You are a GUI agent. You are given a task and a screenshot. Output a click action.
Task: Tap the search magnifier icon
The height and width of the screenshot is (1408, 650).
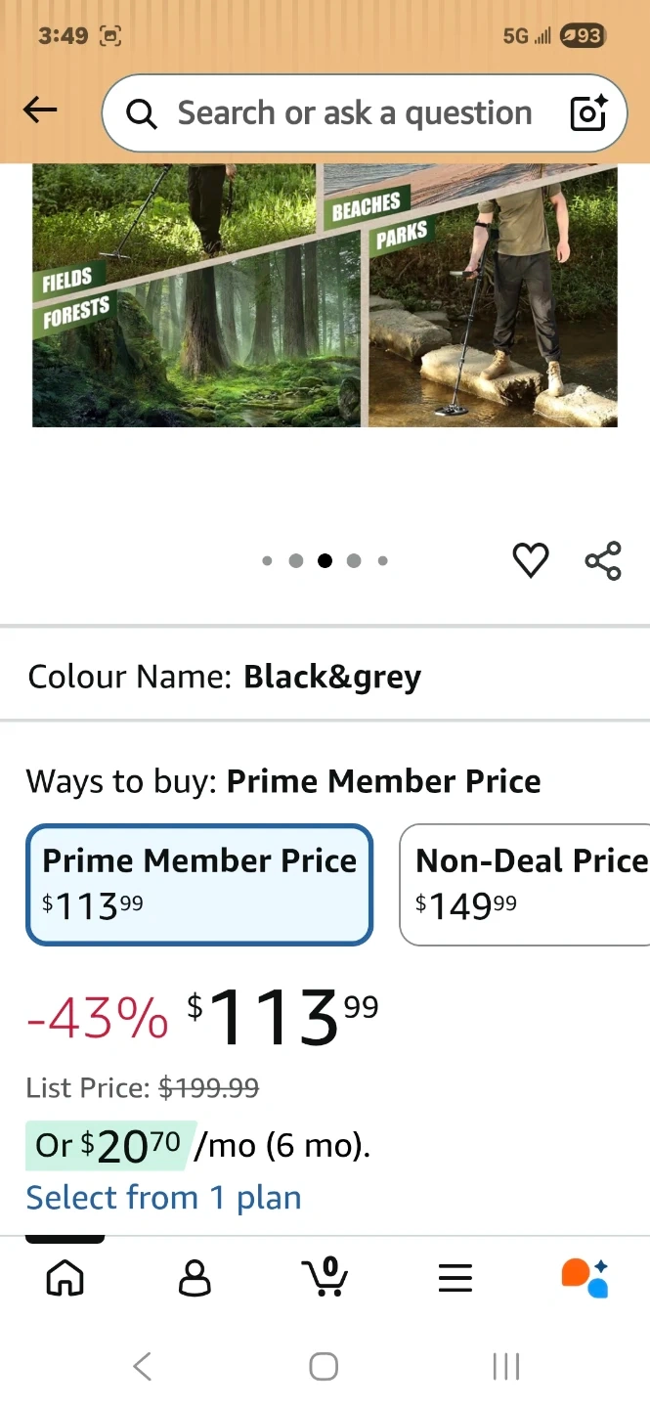point(142,114)
